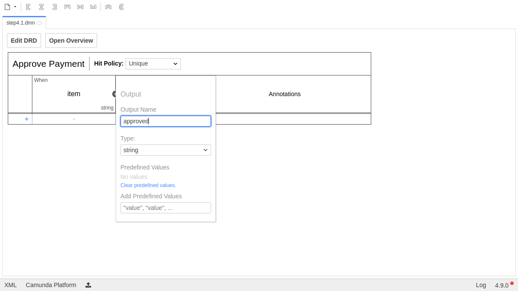Click the align elements top icon
The image size is (518, 291).
click(67, 7)
